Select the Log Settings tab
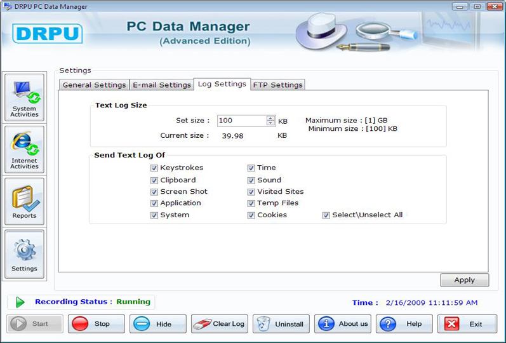Screen dimensions: 506x343 point(222,84)
